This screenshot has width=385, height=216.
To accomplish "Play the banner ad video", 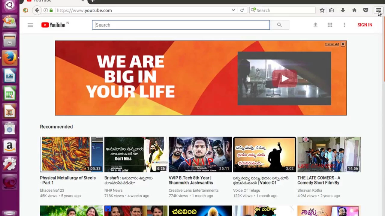I will point(285,79).
